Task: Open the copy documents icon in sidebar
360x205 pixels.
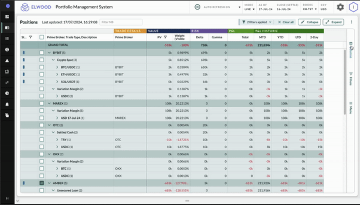Action: click(x=7, y=115)
